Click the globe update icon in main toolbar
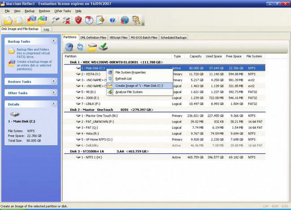Viewport: 291px width, 210px height. pos(124,20)
